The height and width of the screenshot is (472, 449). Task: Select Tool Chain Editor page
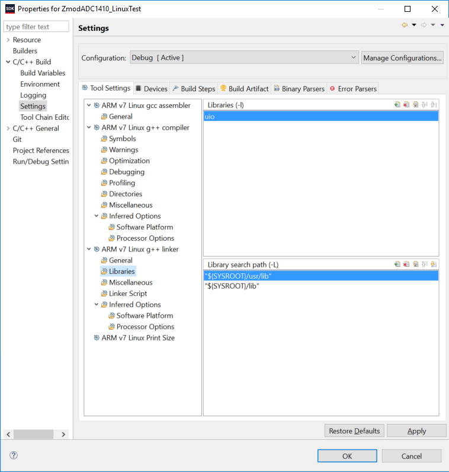pos(44,117)
